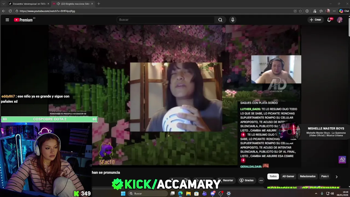Click the Recortar clip button
This screenshot has height=197, width=350.
(x=226, y=180)
